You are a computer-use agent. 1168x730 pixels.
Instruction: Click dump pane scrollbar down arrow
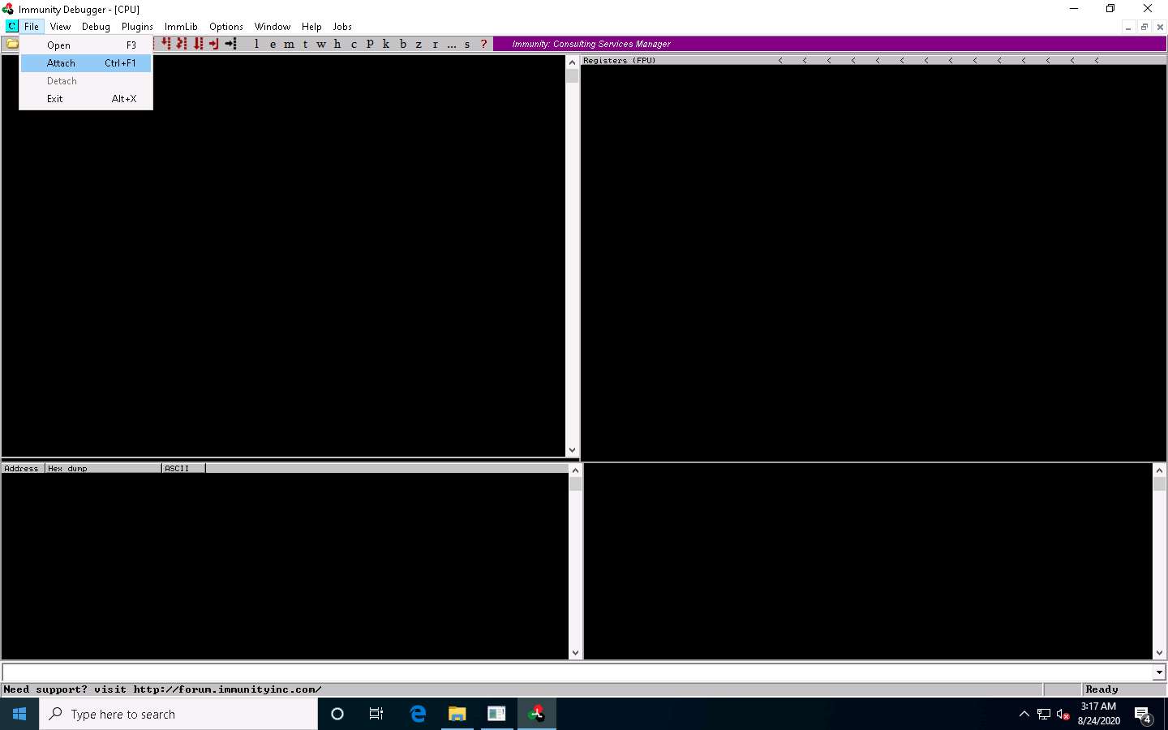pos(575,653)
